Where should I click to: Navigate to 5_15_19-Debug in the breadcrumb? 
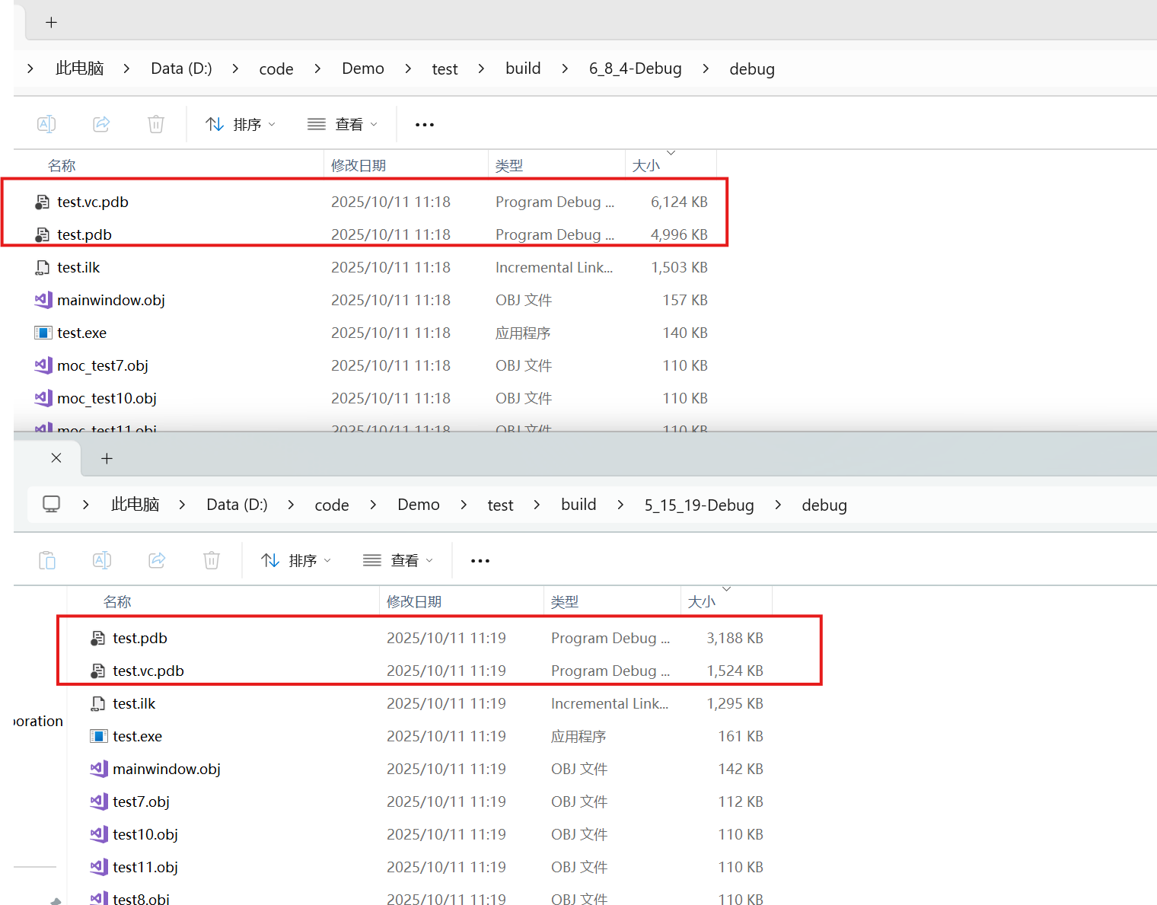click(699, 505)
